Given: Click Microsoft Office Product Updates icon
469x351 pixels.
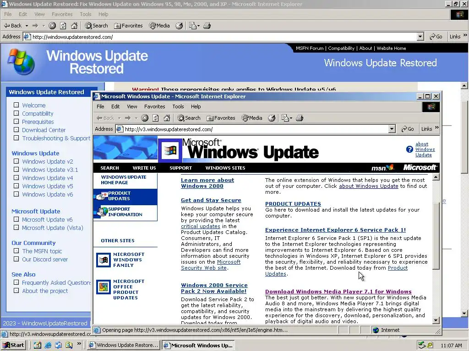Looking at the screenshot, I should [x=104, y=287].
